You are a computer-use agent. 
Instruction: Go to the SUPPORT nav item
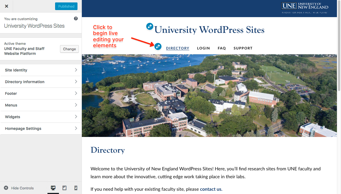coord(243,48)
